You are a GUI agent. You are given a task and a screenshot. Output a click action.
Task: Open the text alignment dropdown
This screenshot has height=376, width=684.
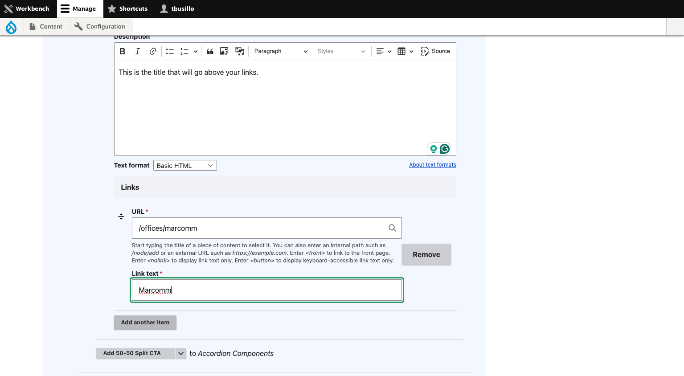(384, 51)
